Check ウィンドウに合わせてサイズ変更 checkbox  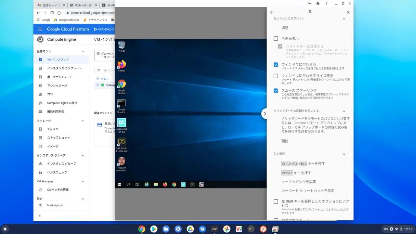pyautogui.click(x=276, y=76)
